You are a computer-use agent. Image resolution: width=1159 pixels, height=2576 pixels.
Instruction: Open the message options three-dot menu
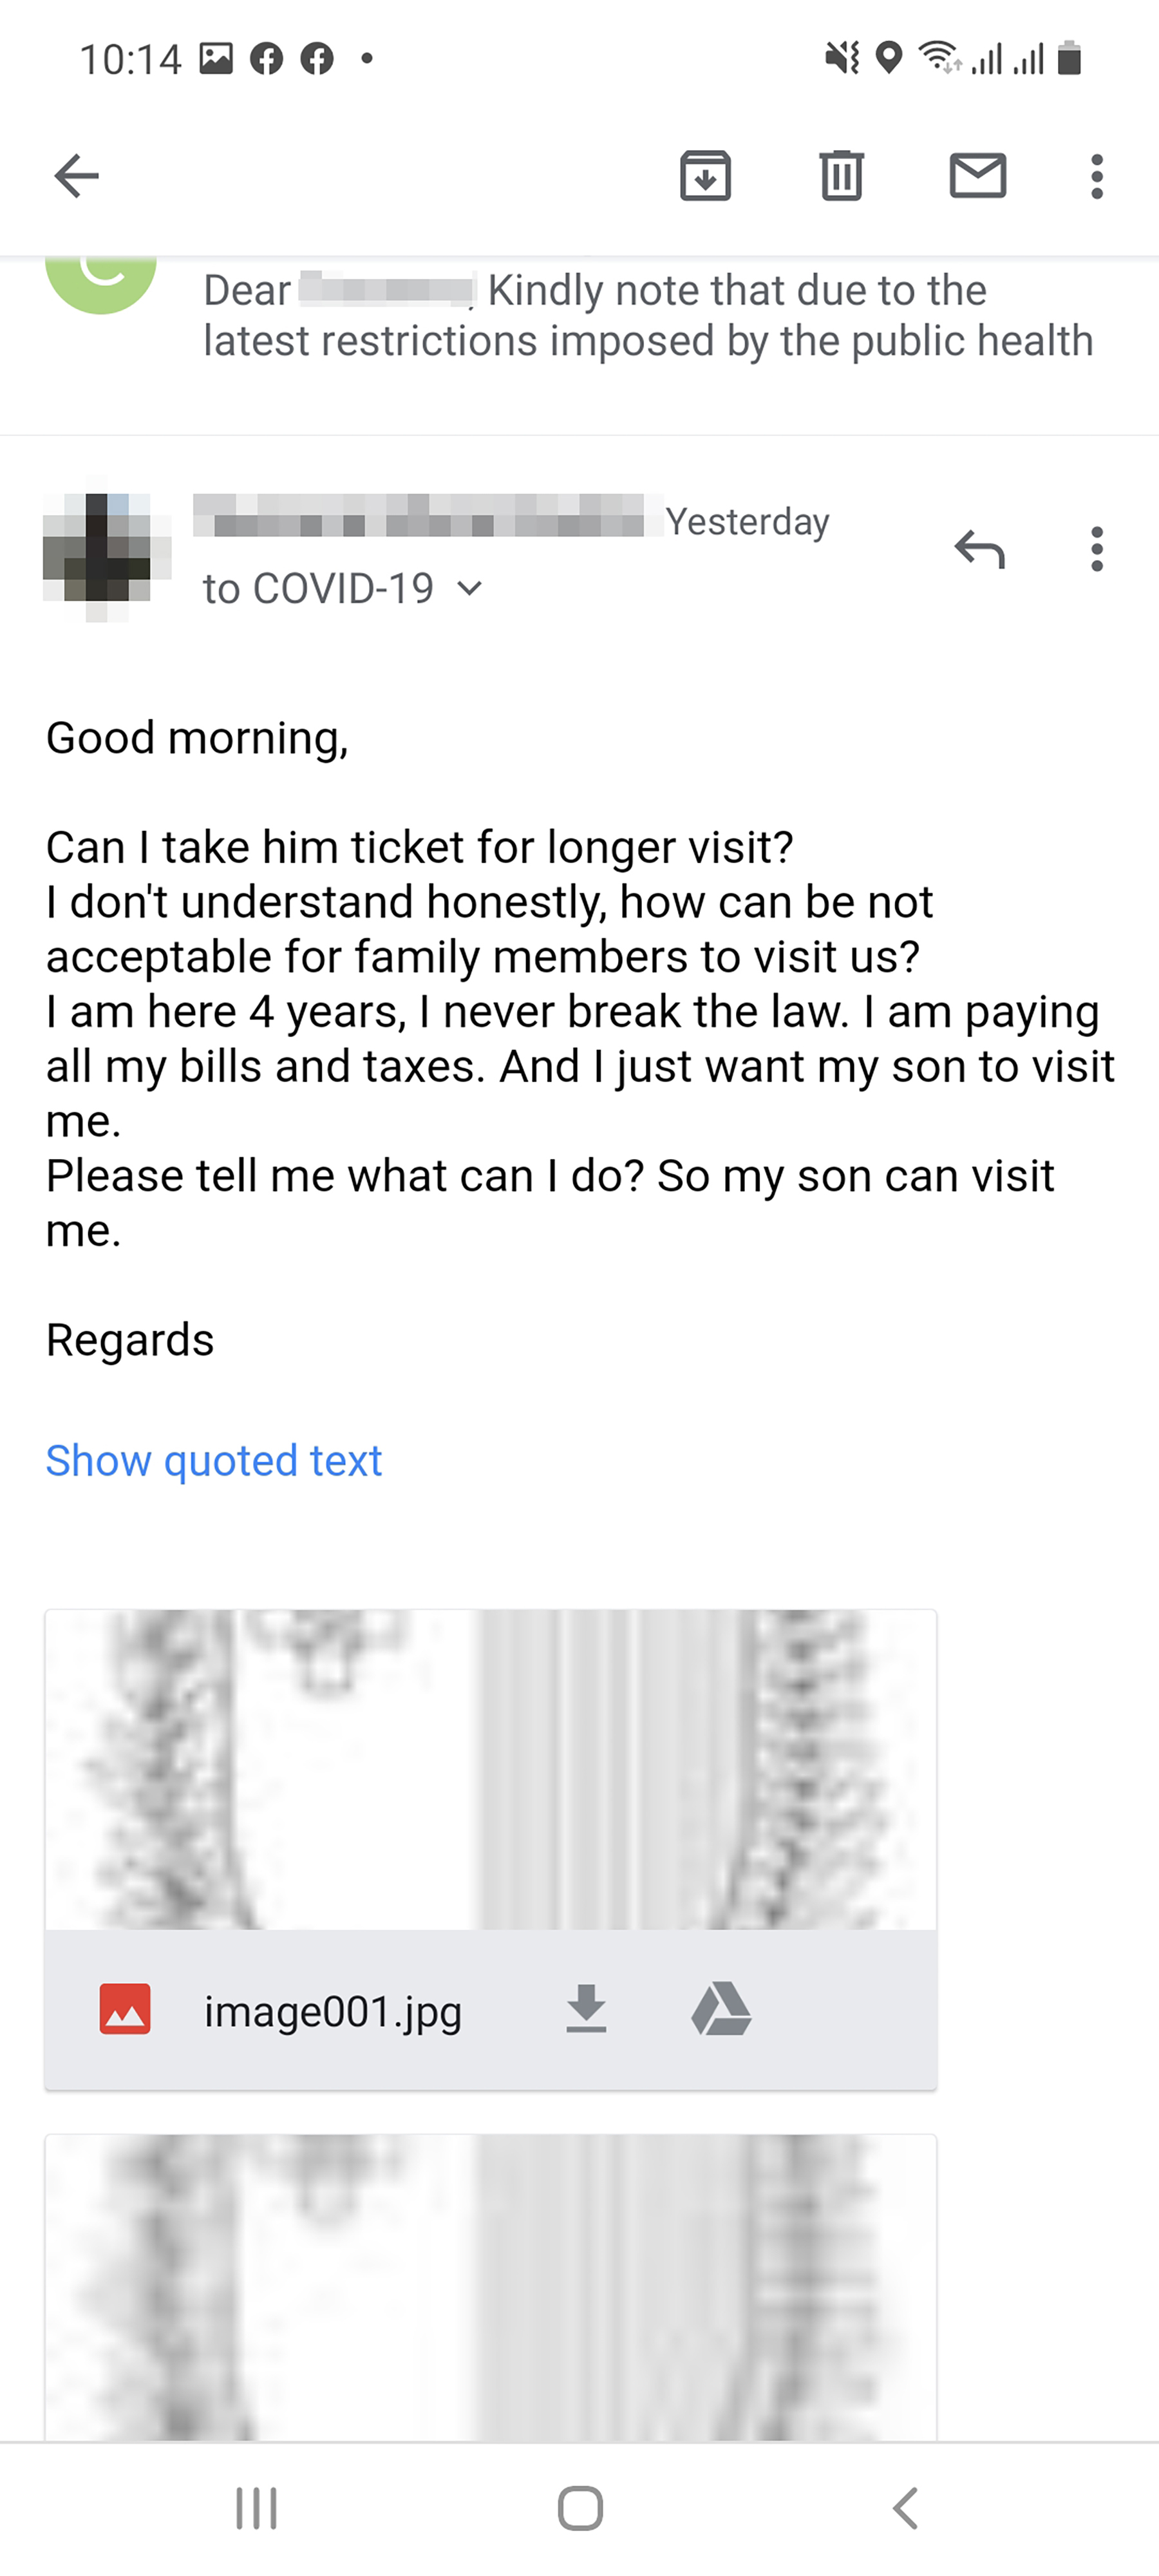coord(1097,549)
